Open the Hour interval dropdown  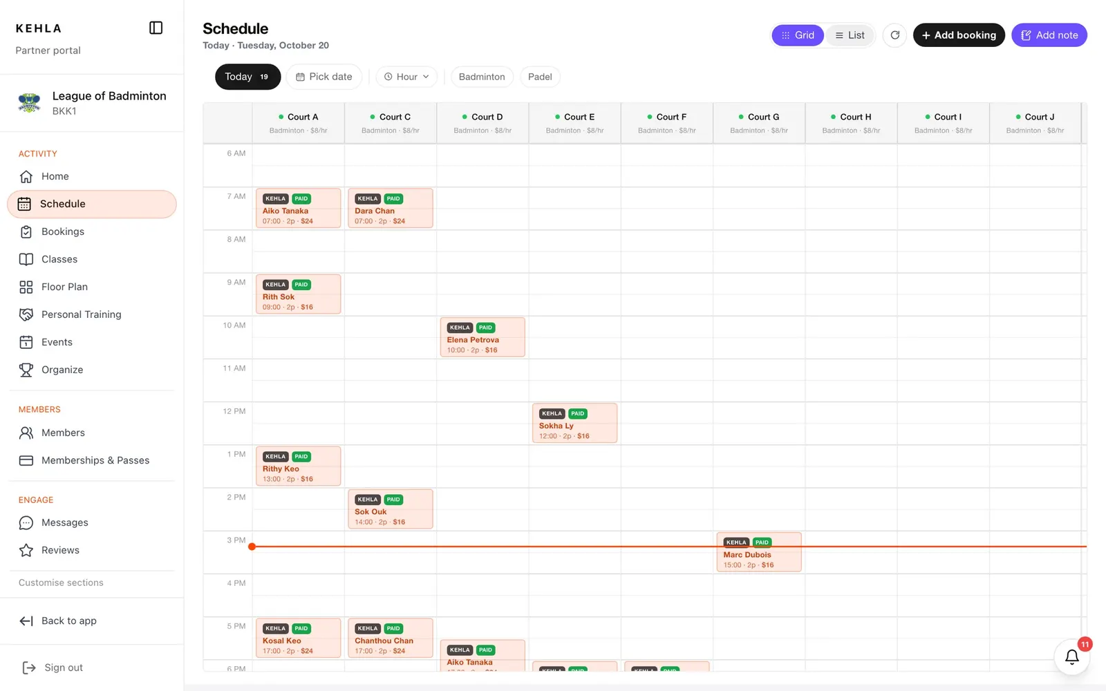406,77
